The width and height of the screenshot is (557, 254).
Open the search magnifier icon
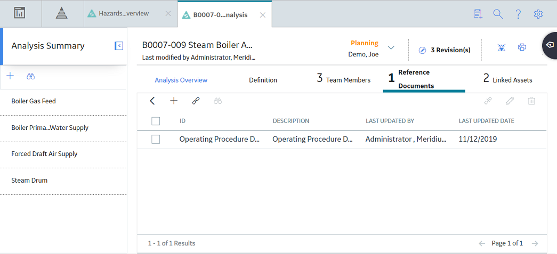pyautogui.click(x=498, y=14)
